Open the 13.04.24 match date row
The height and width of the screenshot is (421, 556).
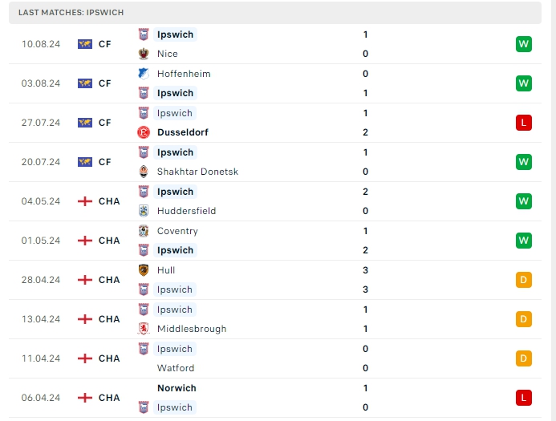[x=41, y=319]
